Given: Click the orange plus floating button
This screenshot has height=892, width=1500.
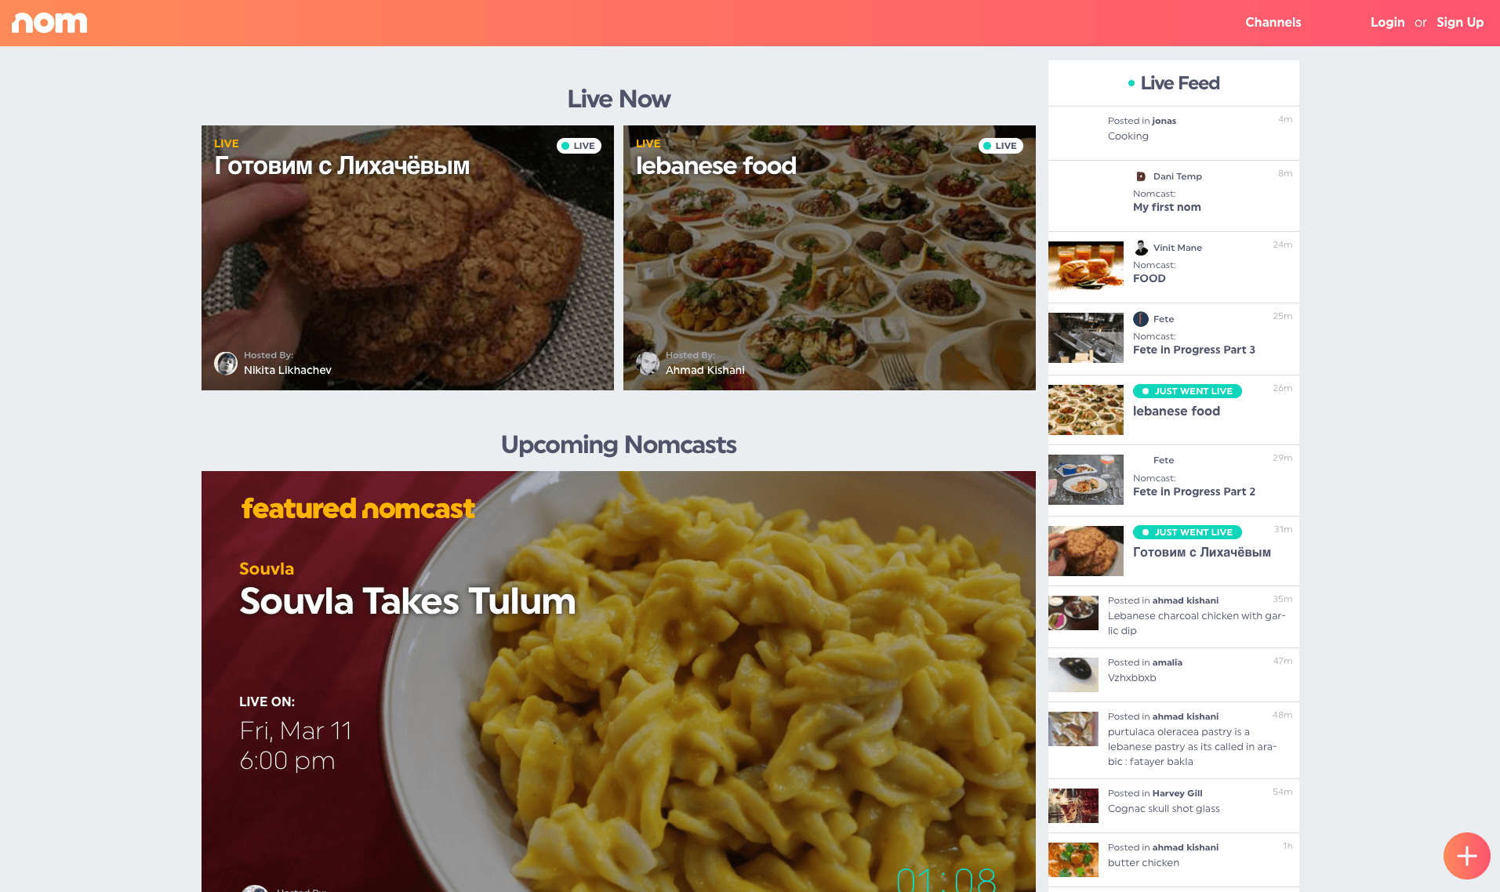Looking at the screenshot, I should tap(1466, 856).
